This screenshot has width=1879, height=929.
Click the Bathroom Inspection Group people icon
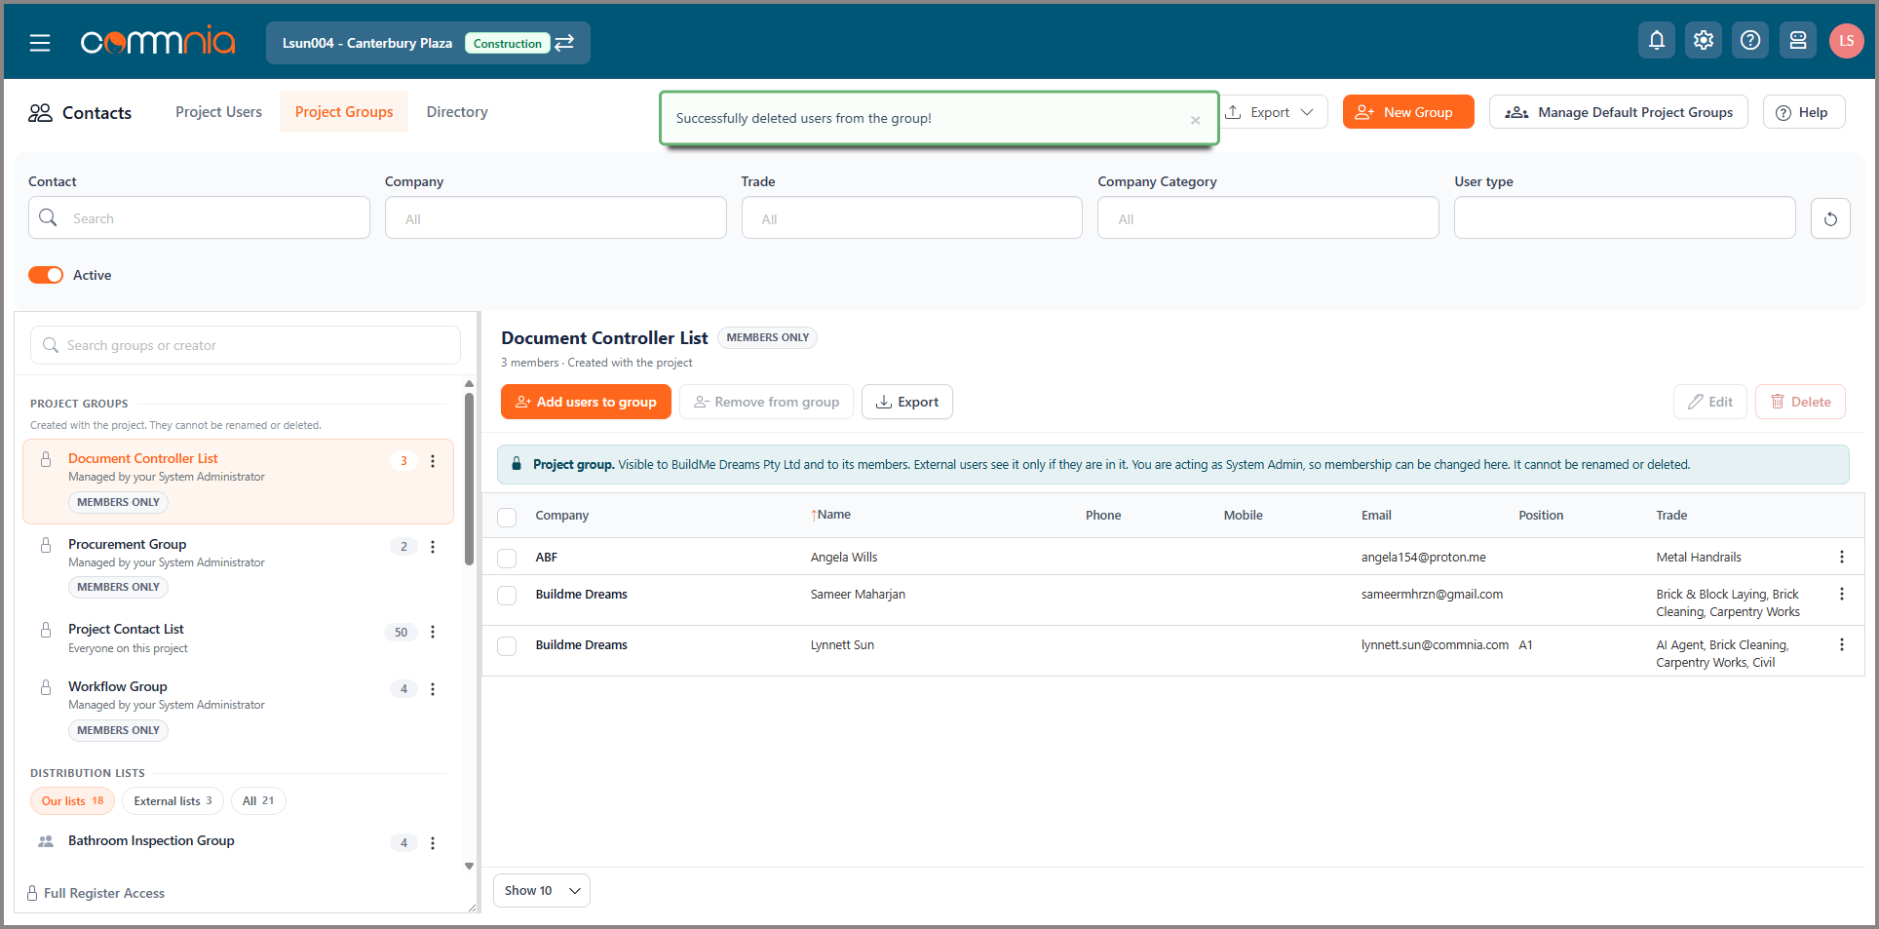coord(46,841)
